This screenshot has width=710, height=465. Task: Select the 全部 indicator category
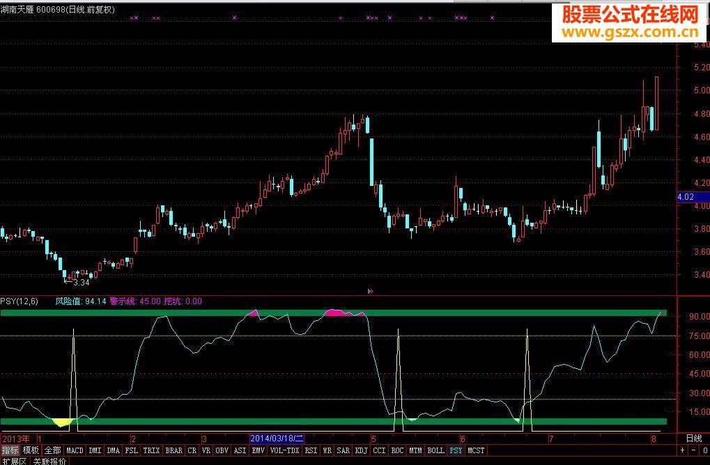coord(52,450)
